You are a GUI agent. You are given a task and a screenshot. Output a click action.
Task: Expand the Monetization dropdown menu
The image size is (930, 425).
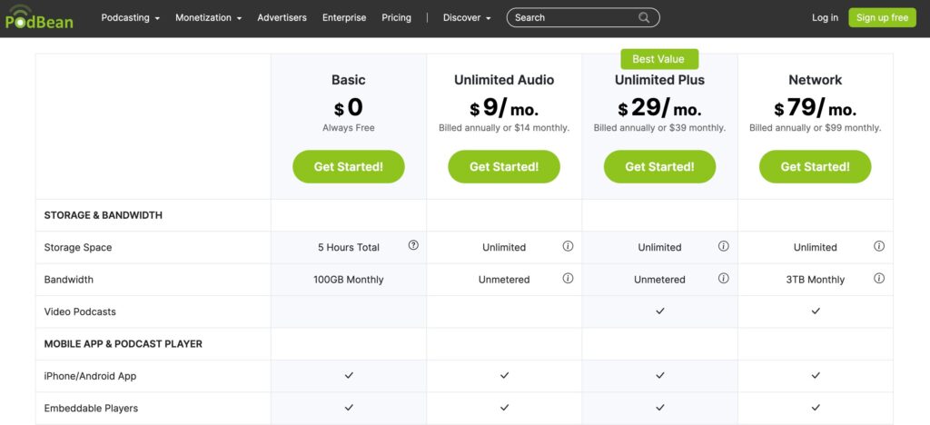208,18
